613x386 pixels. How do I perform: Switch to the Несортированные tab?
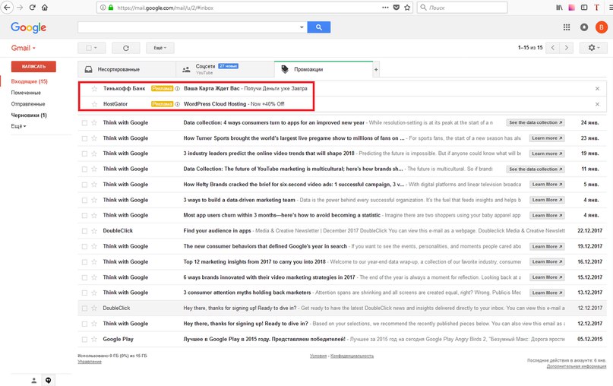coord(127,70)
